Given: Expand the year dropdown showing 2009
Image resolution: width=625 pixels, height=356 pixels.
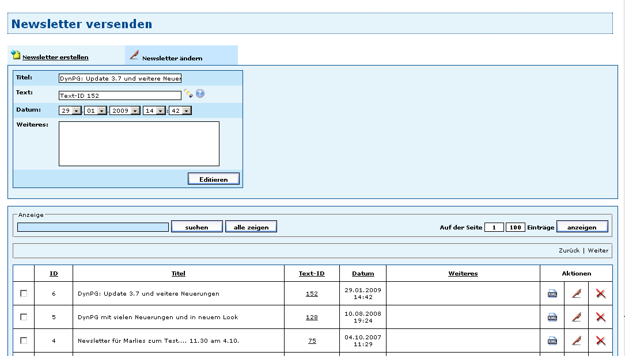Looking at the screenshot, I should pyautogui.click(x=135, y=111).
